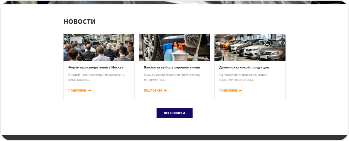Viewport: 349px width, 141px height.
Task: Click the excerpt beginning 'На показе, организованном'
Action: [243, 77]
